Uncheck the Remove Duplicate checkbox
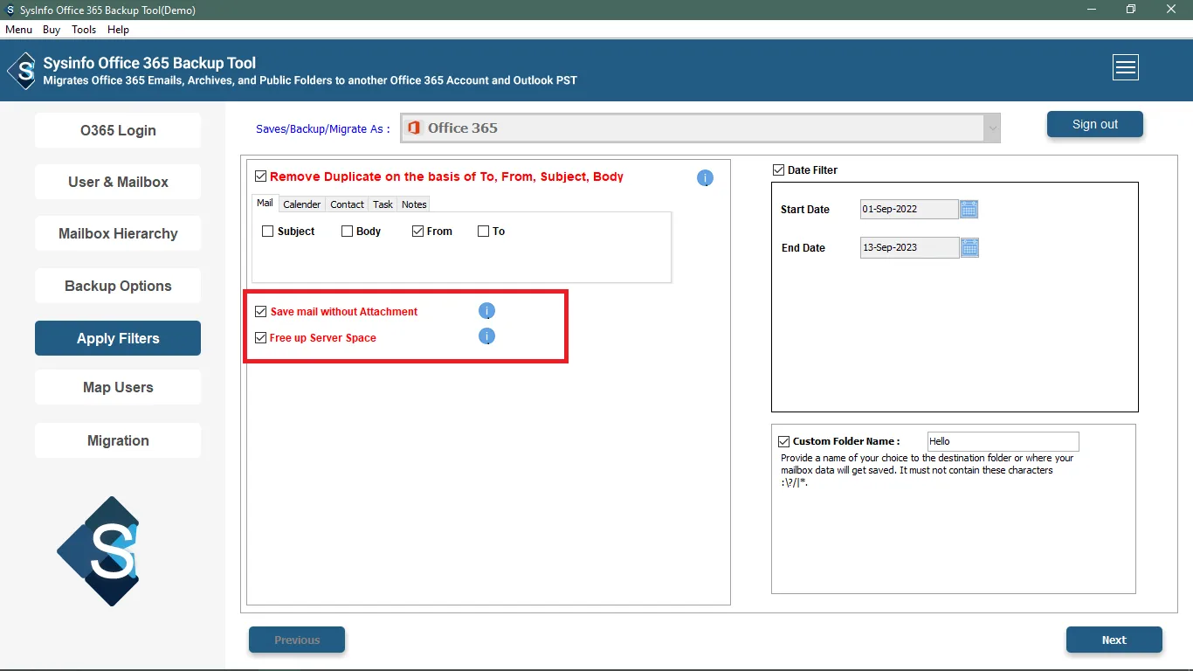This screenshot has width=1193, height=671. (260, 176)
